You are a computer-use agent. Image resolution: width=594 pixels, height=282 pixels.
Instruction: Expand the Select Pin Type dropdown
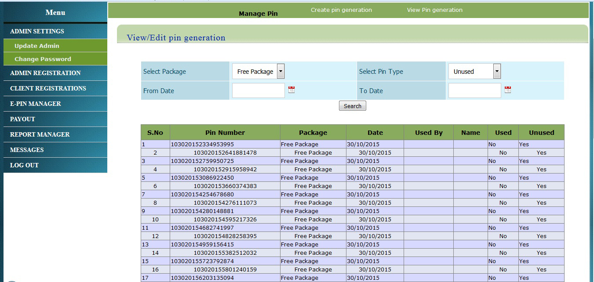click(497, 72)
